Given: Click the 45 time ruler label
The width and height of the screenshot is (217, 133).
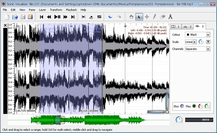Looking at the screenshot, I should point(125,26).
